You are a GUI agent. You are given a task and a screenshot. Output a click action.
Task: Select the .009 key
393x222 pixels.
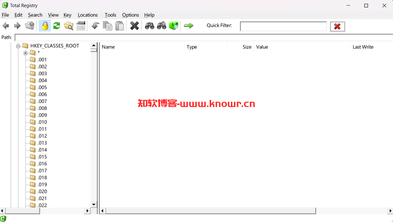pyautogui.click(x=42, y=115)
